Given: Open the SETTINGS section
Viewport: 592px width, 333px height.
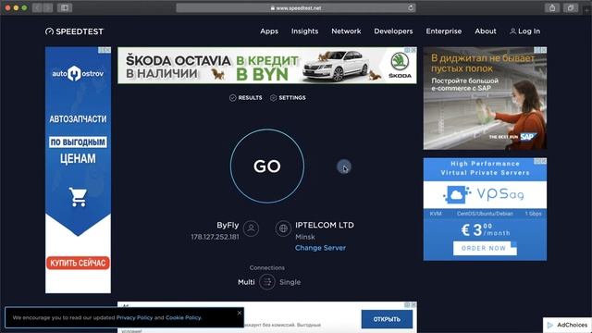Looking at the screenshot, I should (288, 98).
